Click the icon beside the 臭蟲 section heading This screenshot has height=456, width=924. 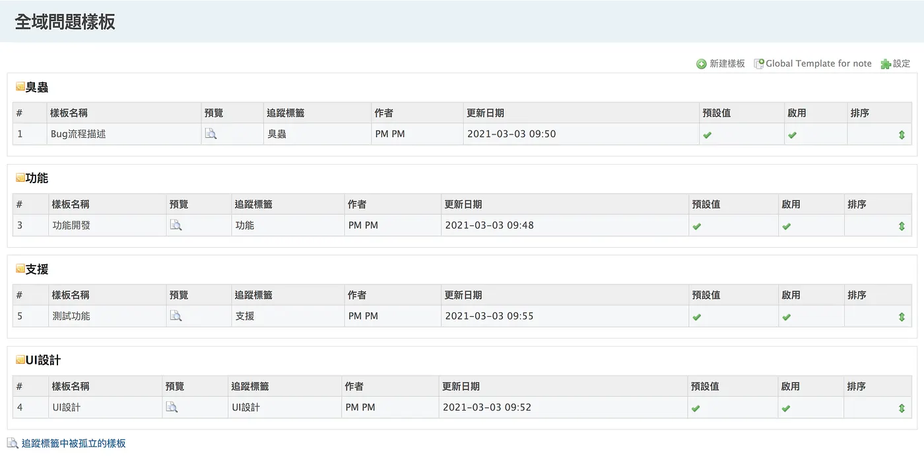pyautogui.click(x=20, y=86)
